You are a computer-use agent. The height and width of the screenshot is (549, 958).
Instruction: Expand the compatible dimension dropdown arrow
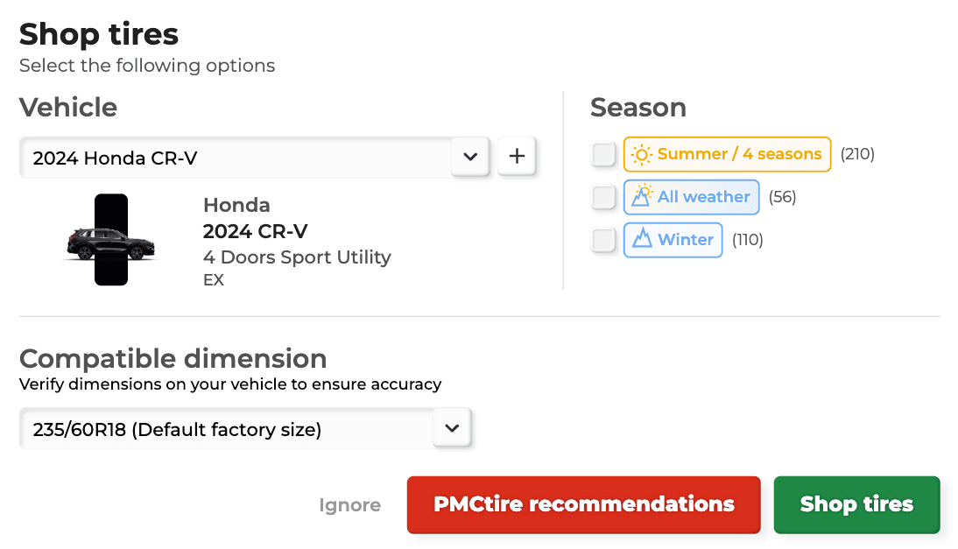(x=452, y=428)
